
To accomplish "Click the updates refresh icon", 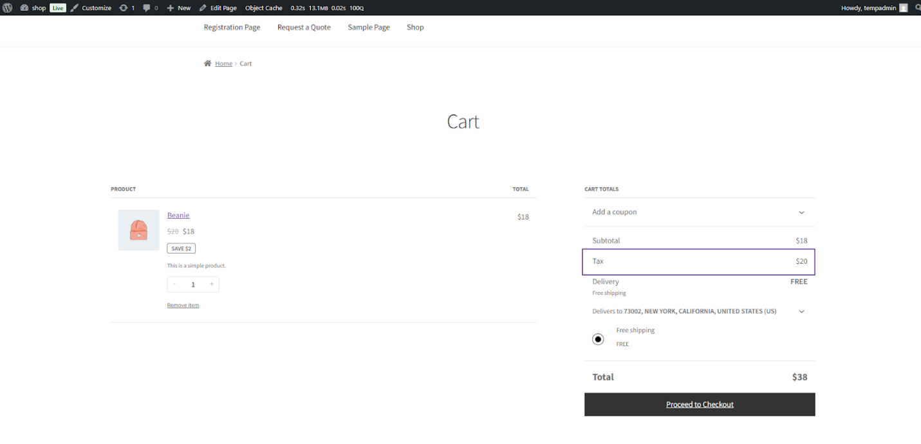I will click(x=124, y=8).
